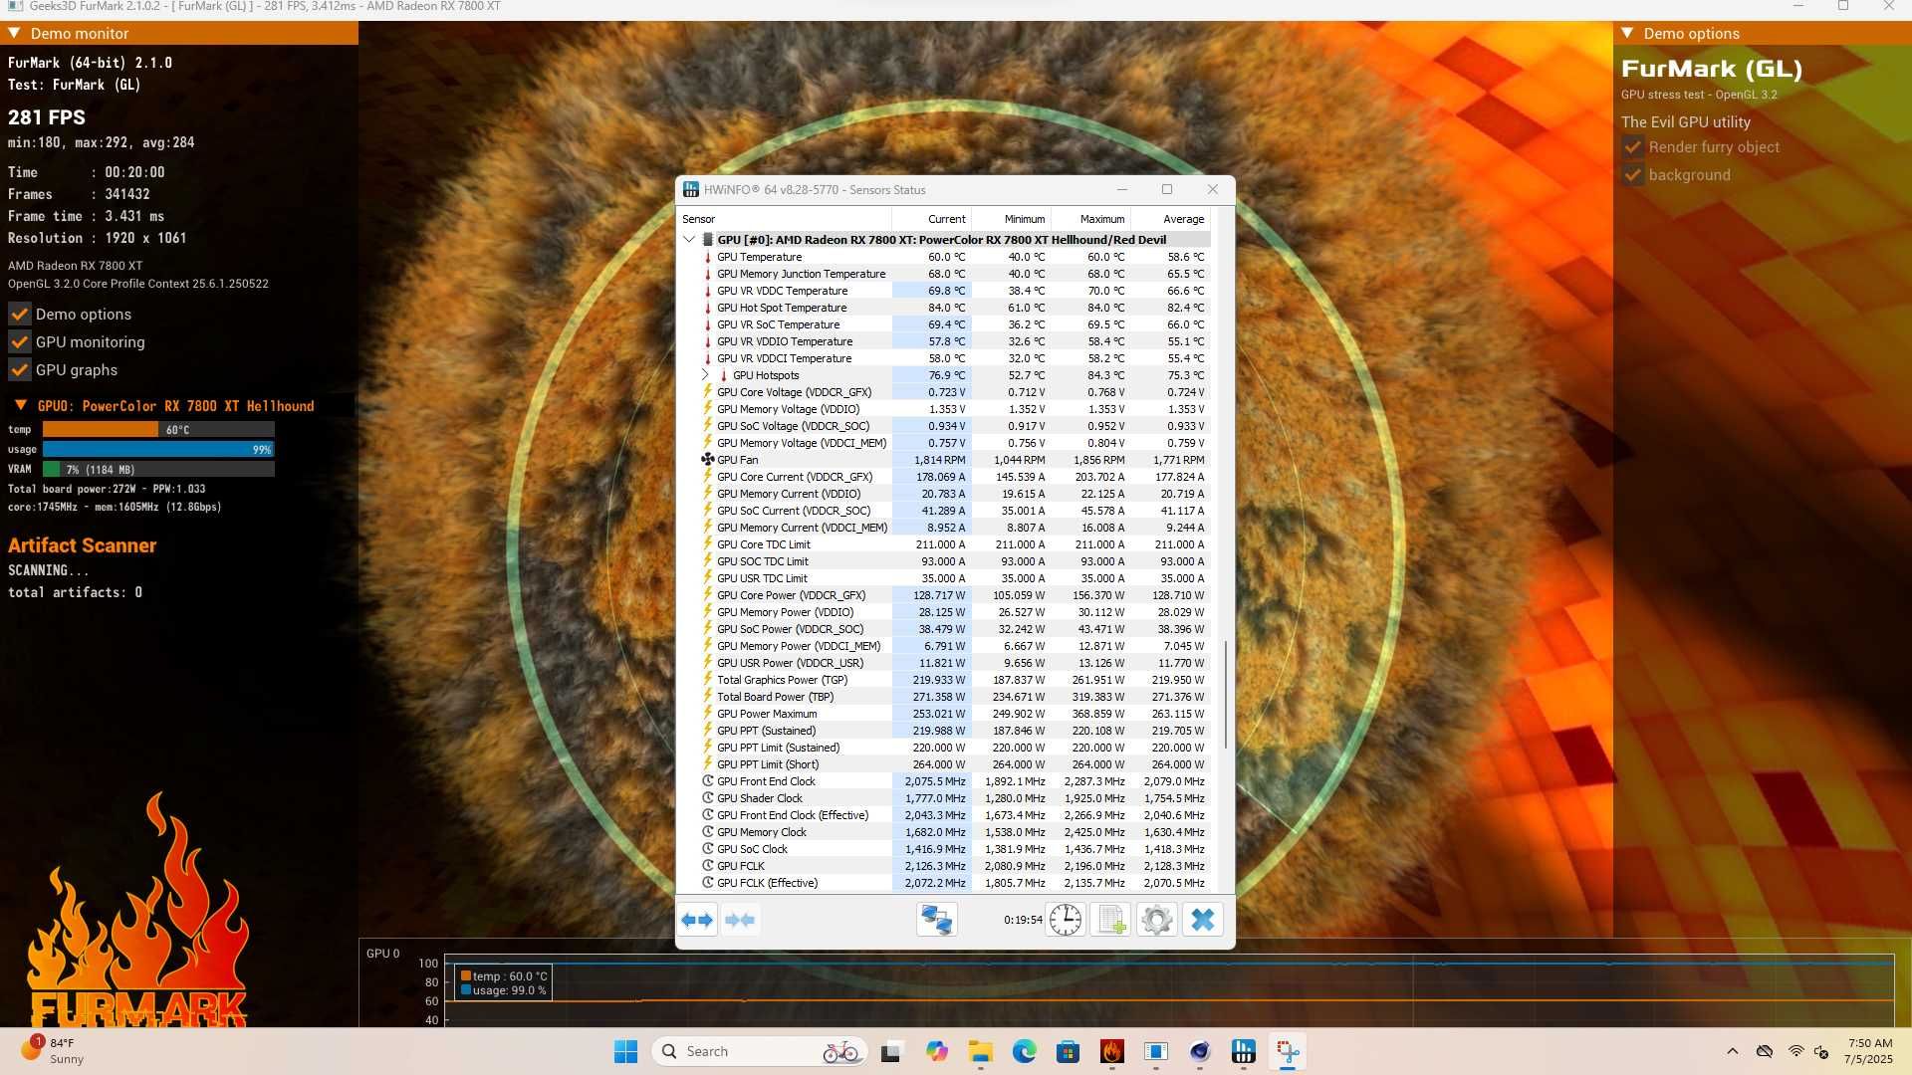1912x1075 pixels.
Task: Open File Explorer from the taskbar
Action: (x=980, y=1051)
